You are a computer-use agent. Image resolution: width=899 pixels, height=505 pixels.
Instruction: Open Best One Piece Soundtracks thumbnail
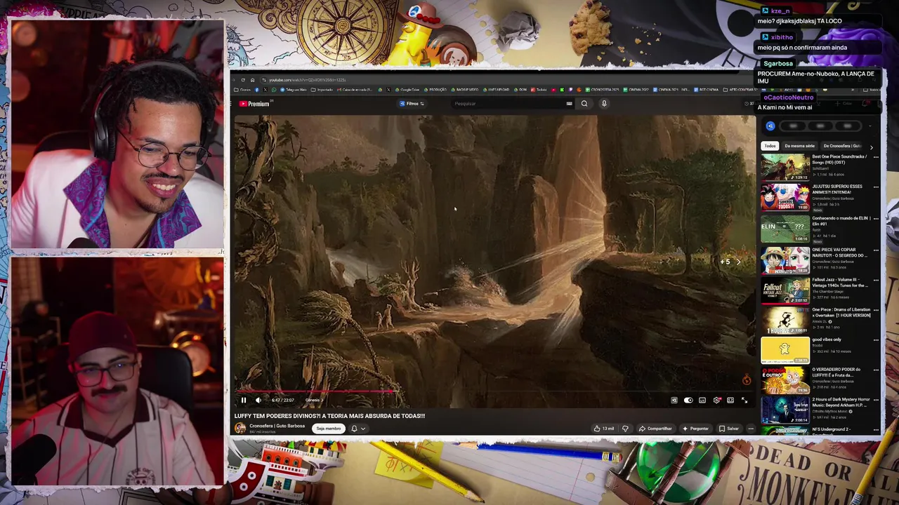[x=785, y=167]
